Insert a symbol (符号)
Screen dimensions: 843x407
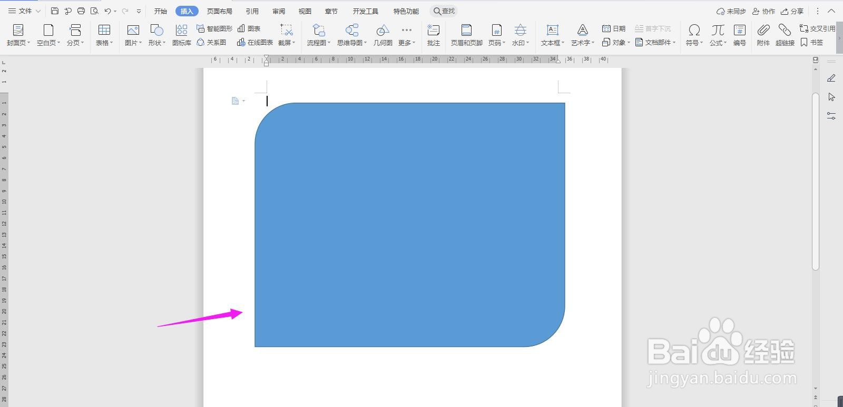coord(694,35)
